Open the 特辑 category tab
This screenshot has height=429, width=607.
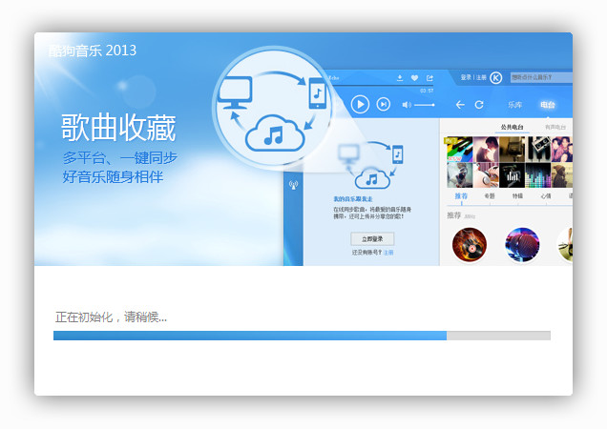click(517, 196)
